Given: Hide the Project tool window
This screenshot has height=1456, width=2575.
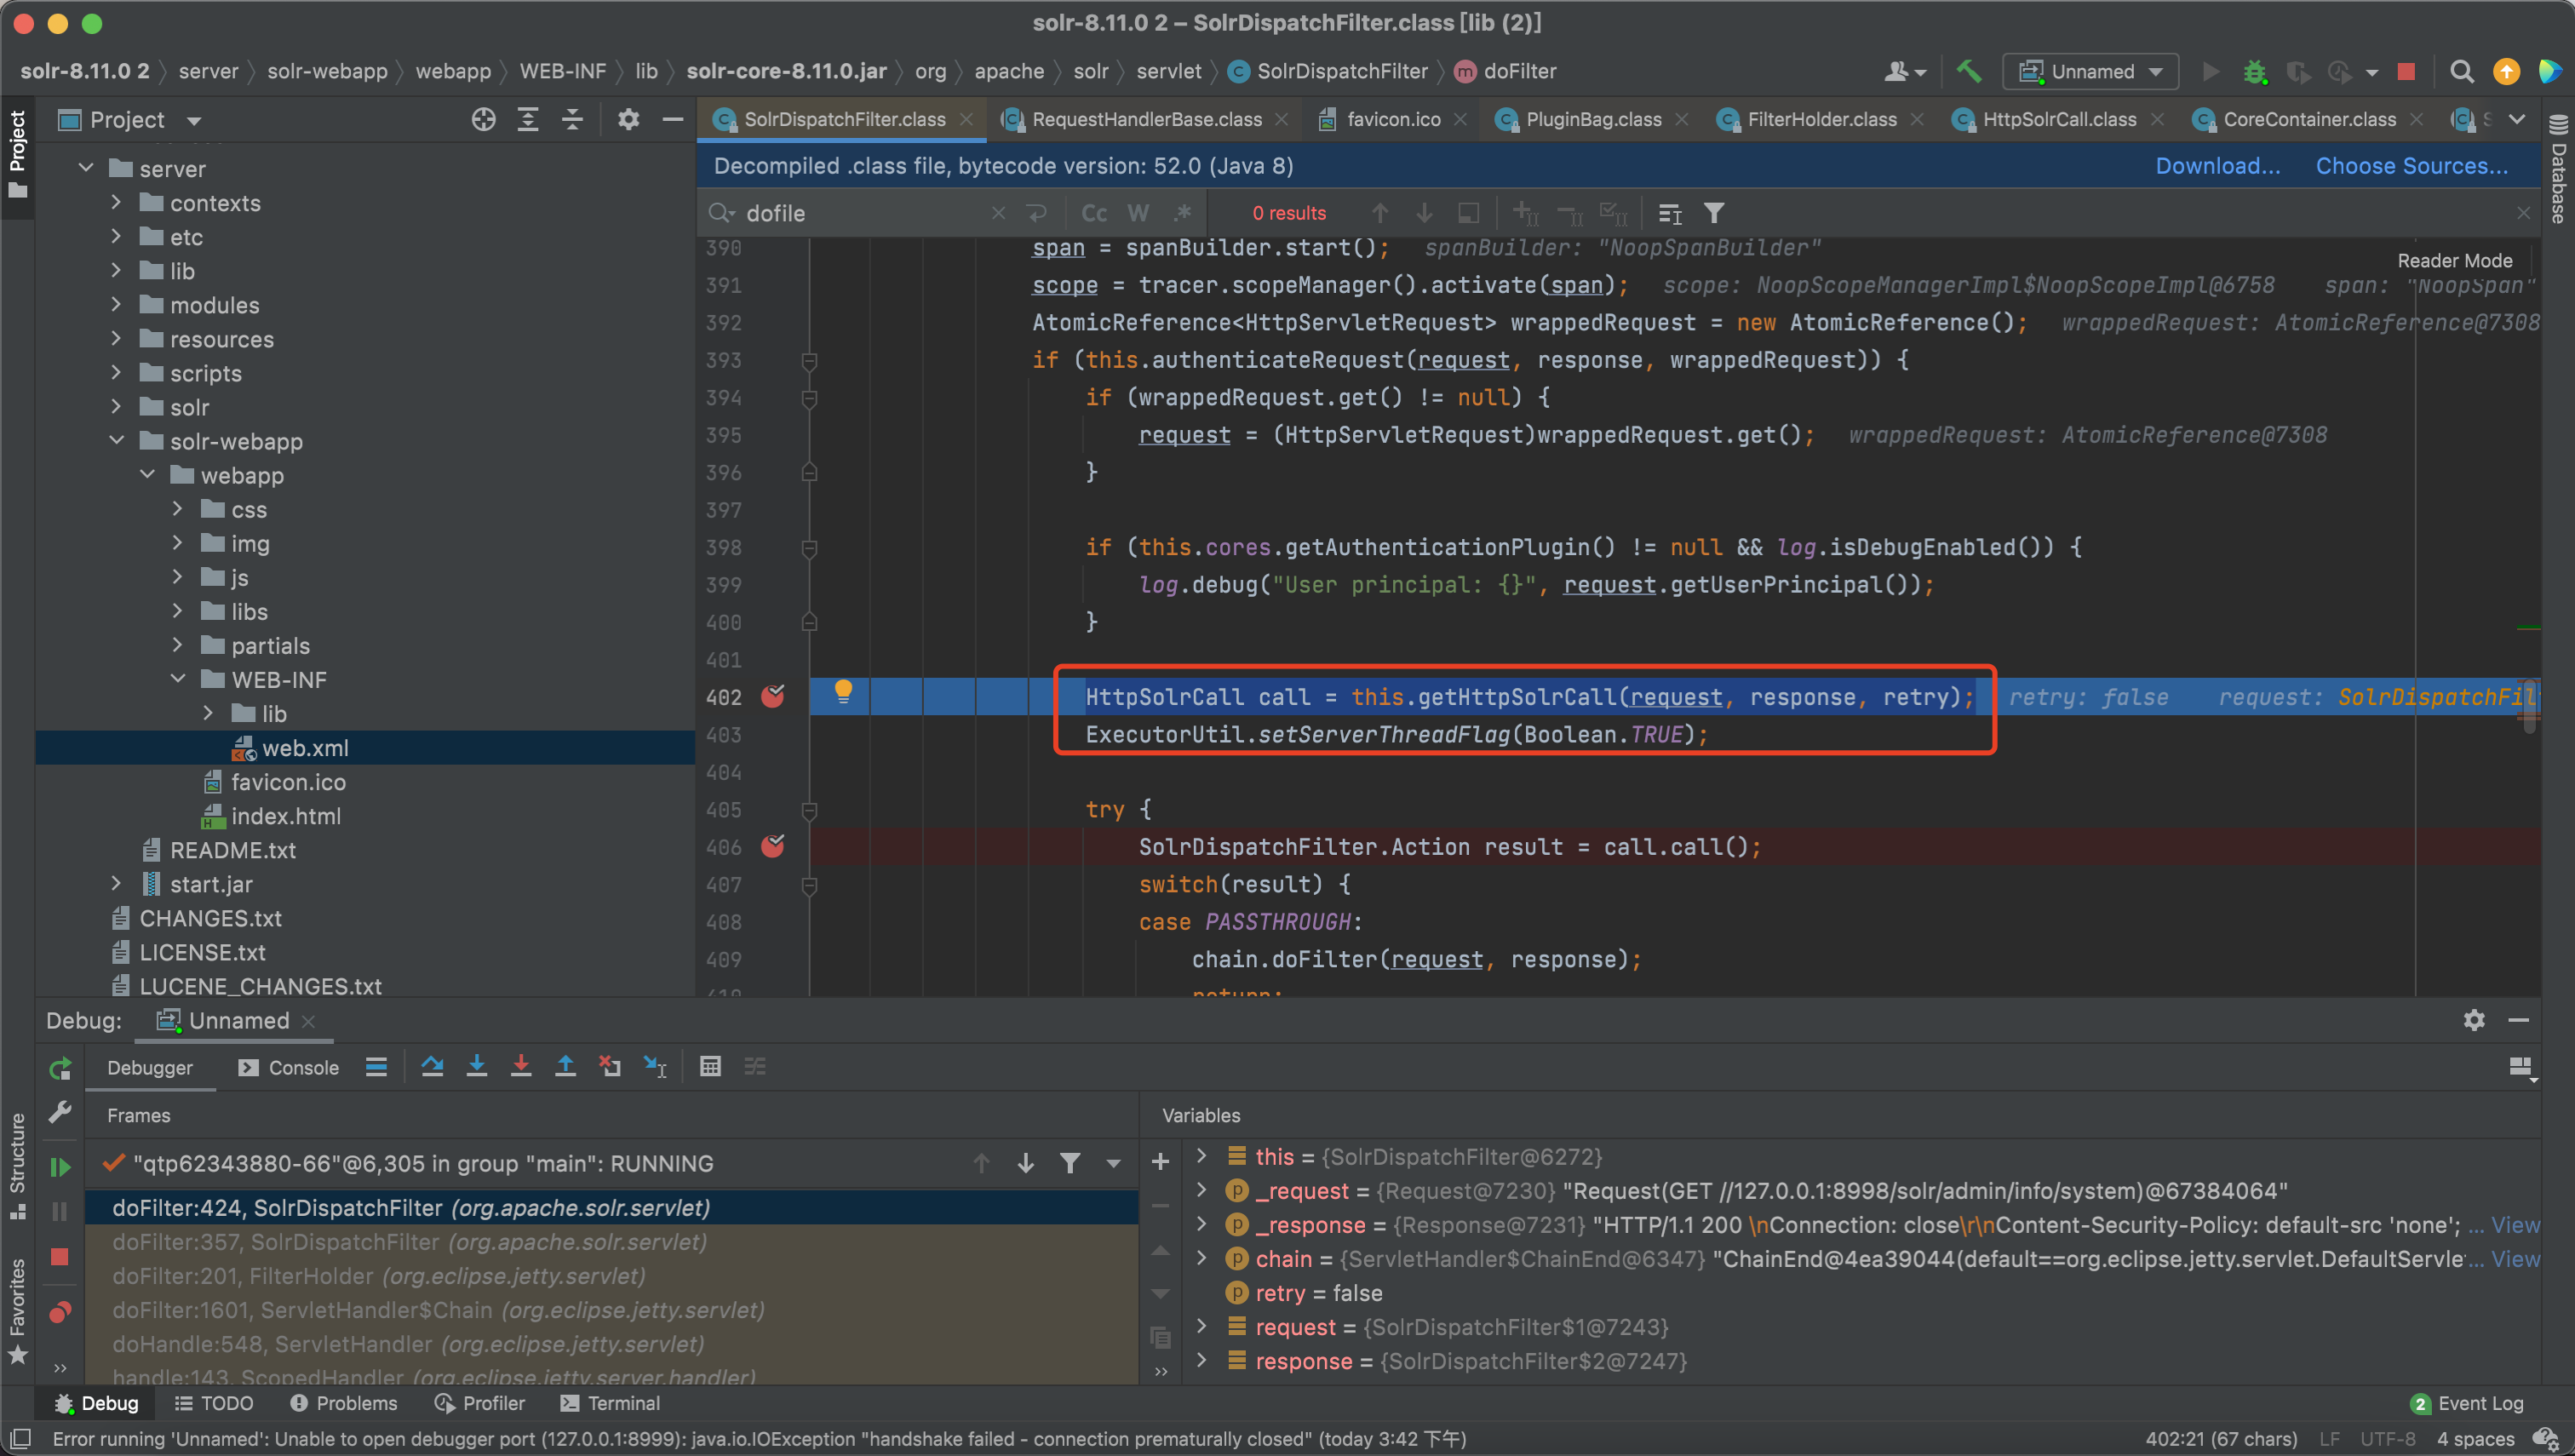Looking at the screenshot, I should coord(673,120).
